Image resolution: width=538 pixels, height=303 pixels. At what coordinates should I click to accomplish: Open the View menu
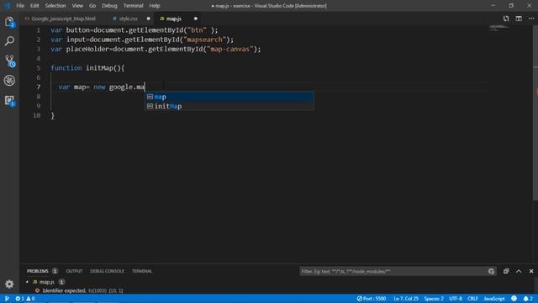77,6
